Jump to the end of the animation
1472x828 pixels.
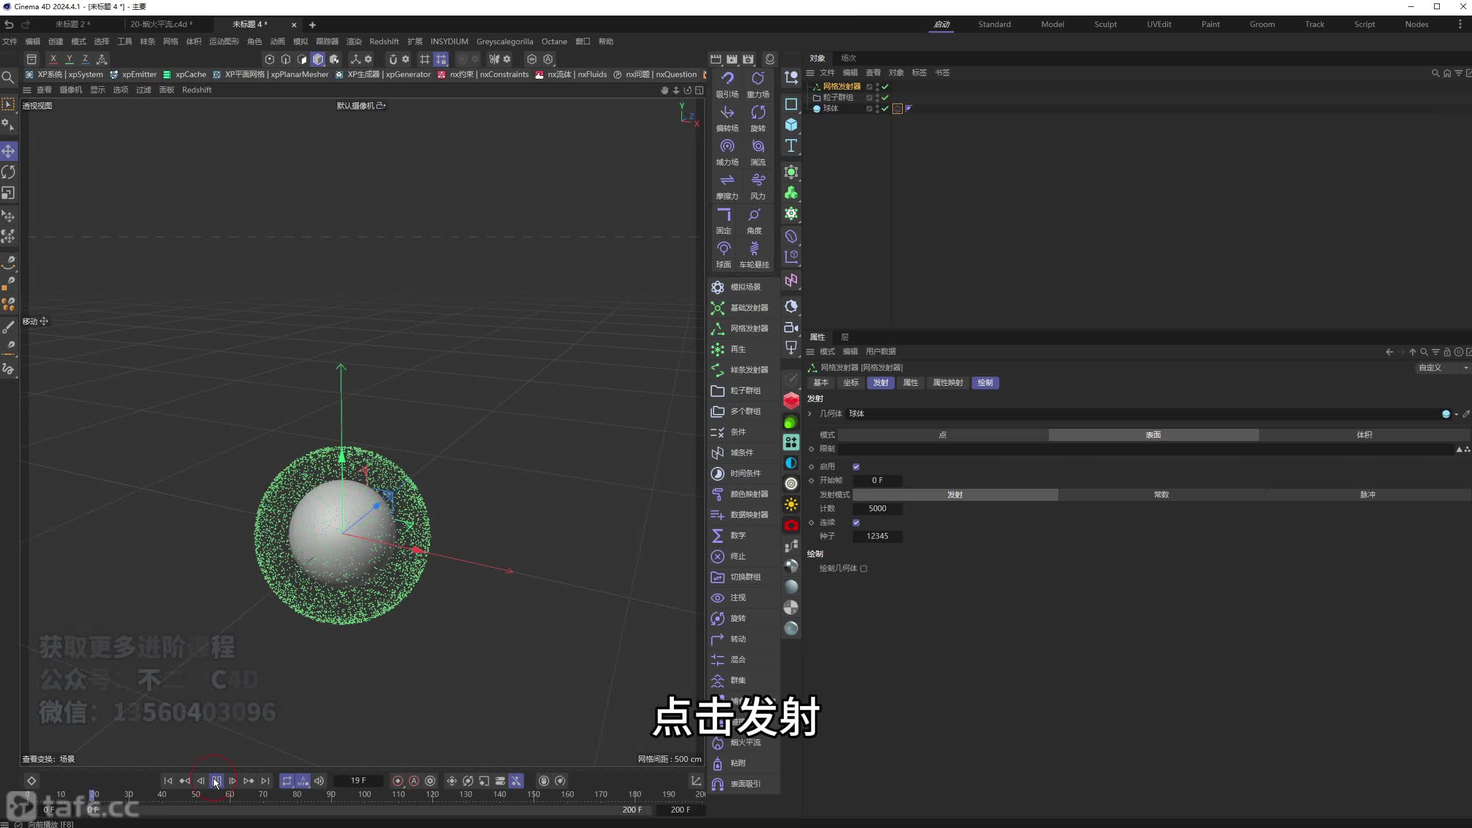265,781
